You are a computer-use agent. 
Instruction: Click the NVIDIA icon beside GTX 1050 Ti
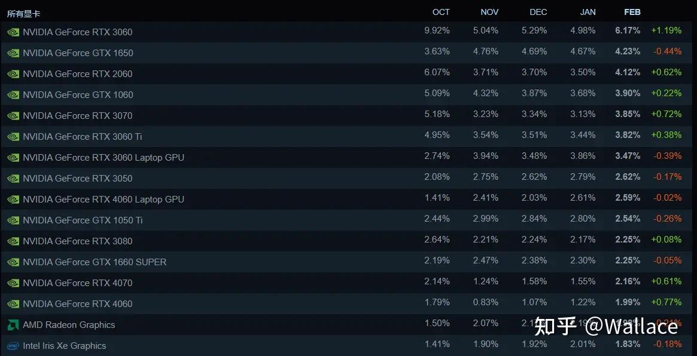[x=13, y=220]
